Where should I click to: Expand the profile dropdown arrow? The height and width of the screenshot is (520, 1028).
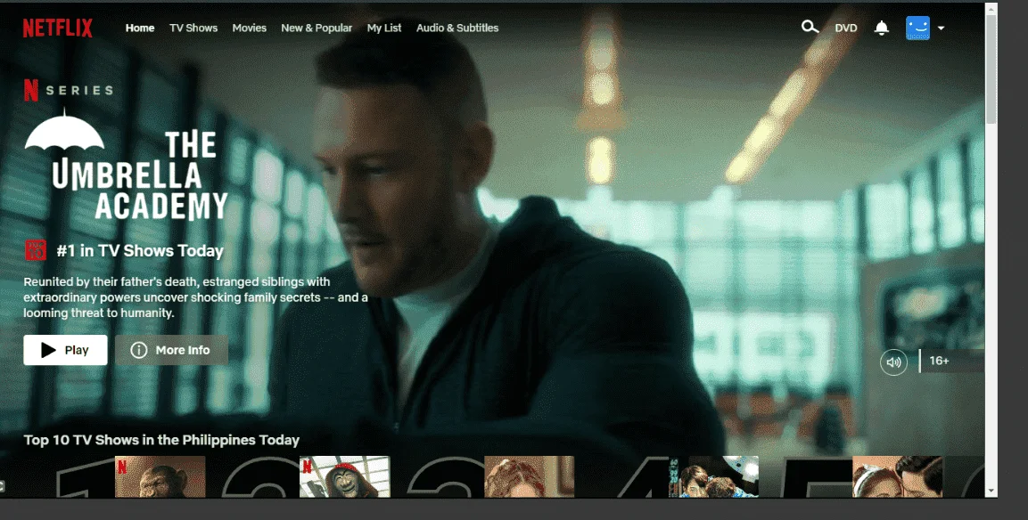(x=941, y=28)
